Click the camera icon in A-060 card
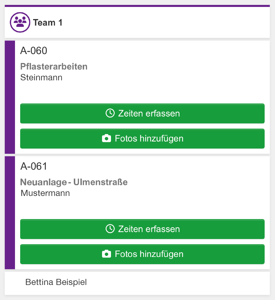 [106, 138]
